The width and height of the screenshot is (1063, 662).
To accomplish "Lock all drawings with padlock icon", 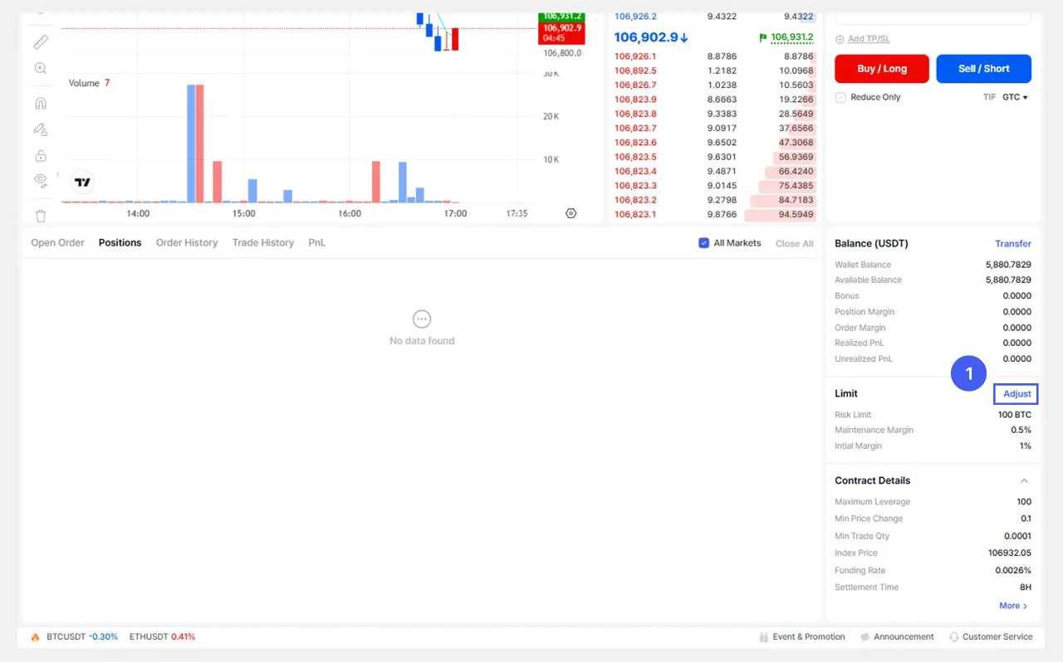I will tap(40, 155).
